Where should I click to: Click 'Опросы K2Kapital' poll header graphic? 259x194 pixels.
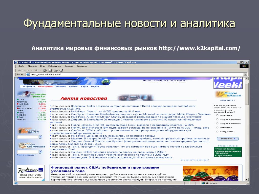tap(228, 94)
